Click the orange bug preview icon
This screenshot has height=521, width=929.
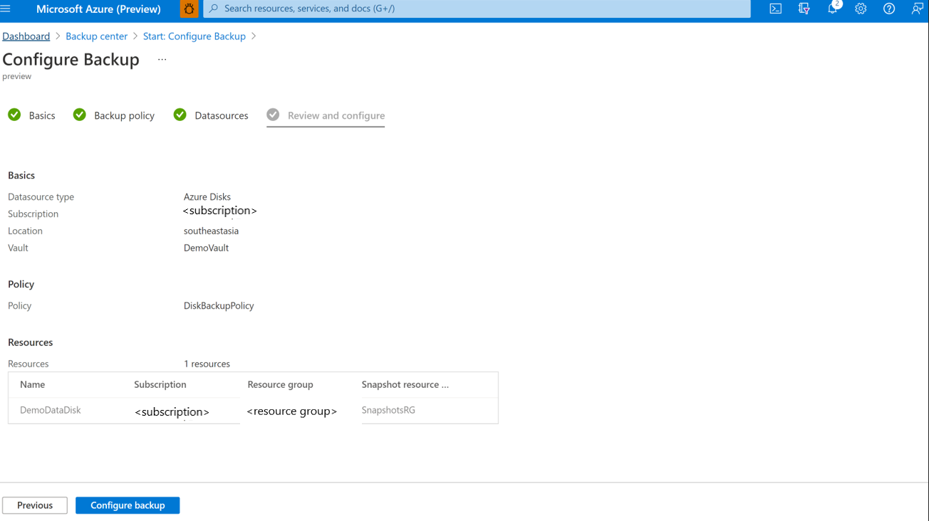189,9
